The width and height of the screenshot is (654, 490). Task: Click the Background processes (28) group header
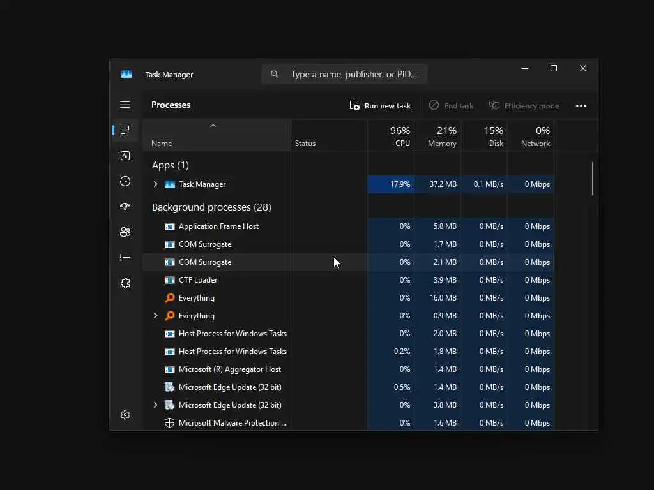[211, 207]
